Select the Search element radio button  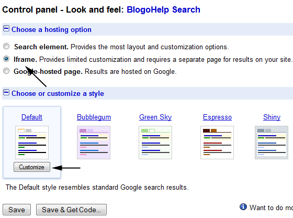(6, 46)
